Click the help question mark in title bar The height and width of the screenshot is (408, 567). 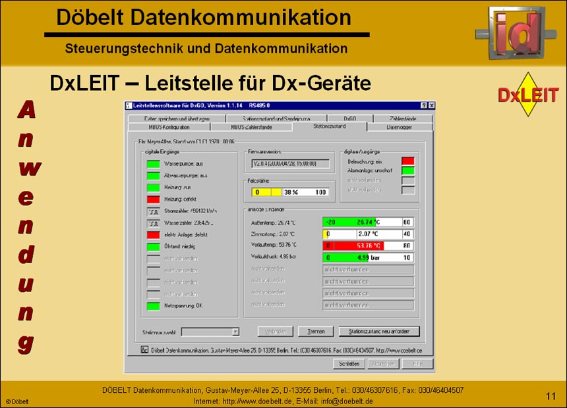point(424,105)
